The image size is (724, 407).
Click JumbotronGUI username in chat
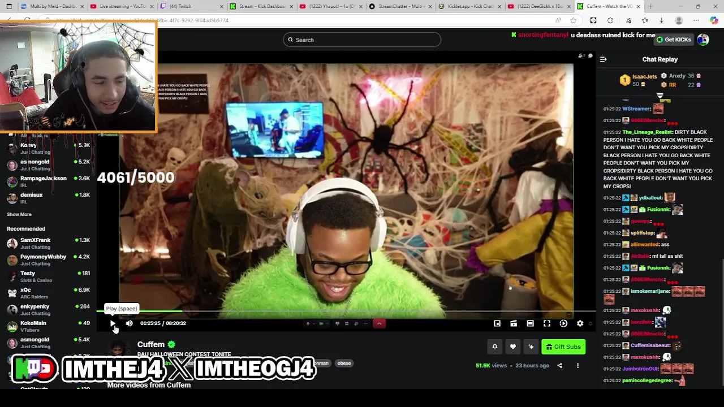(x=640, y=369)
